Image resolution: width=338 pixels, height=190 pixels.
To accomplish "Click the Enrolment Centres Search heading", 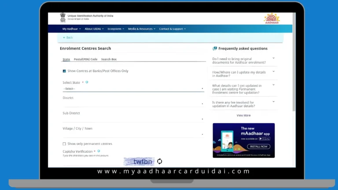I will pyautogui.click(x=85, y=48).
